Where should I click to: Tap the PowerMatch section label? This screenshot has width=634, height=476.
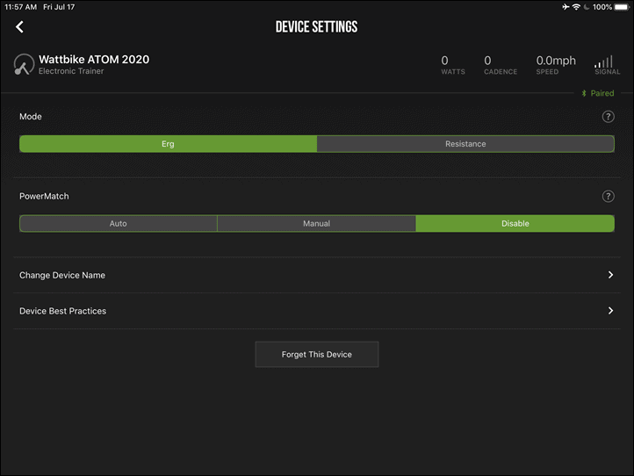tap(44, 196)
